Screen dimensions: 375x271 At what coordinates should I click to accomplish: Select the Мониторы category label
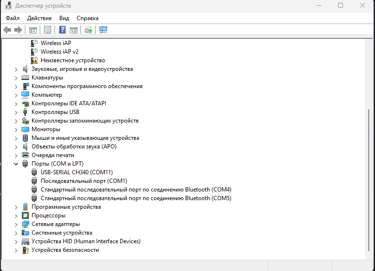(46, 129)
